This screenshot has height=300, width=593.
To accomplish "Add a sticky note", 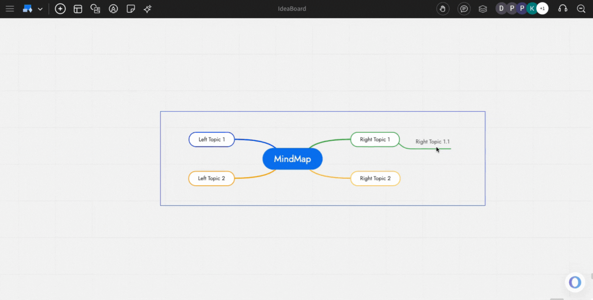I will 130,9.
